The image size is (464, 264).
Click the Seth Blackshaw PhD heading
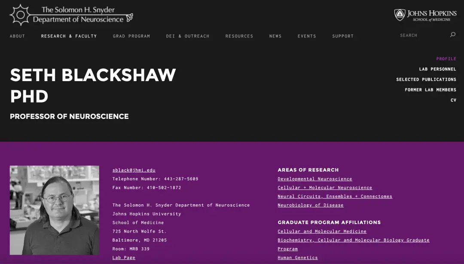click(x=93, y=85)
